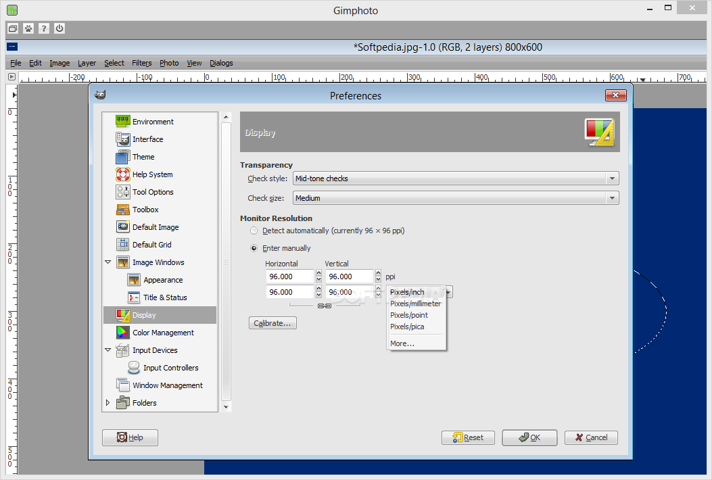712x480 pixels.
Task: Click the Theme category icon
Action: (x=122, y=157)
